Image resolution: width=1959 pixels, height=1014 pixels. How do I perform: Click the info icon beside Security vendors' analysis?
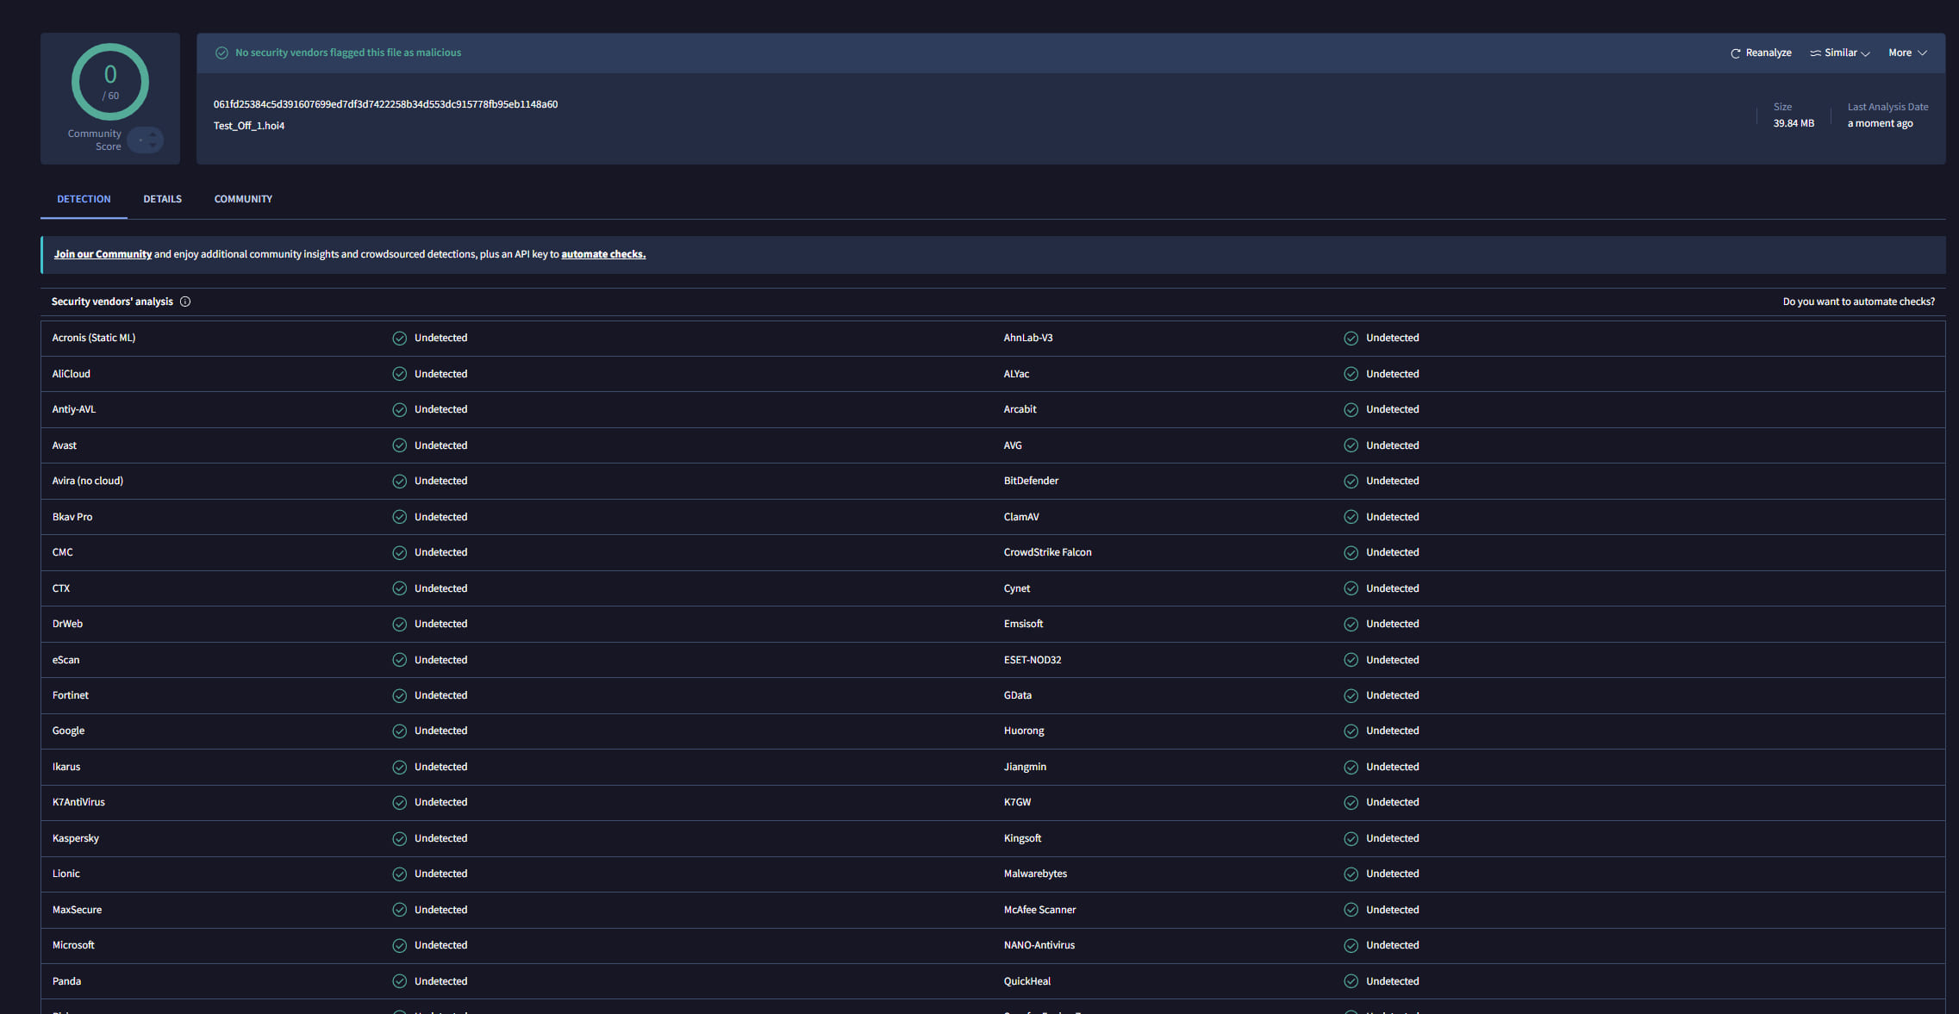(185, 302)
